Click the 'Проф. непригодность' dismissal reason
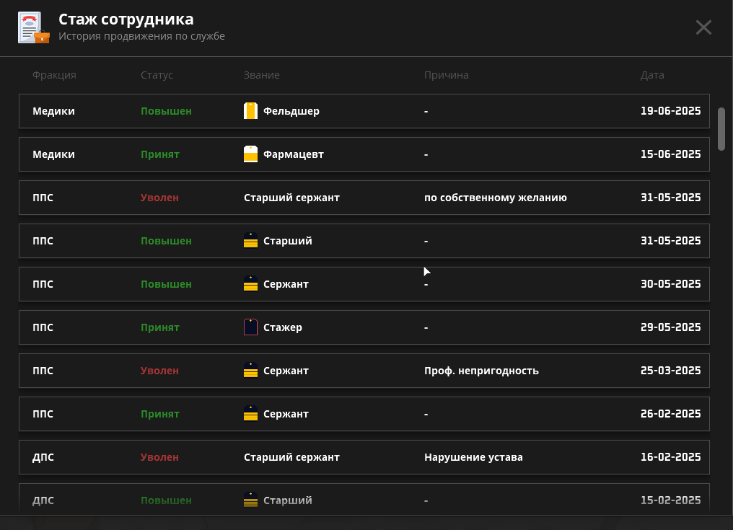Image resolution: width=733 pixels, height=530 pixels. (481, 371)
